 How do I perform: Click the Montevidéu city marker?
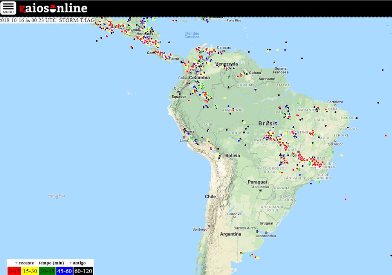[x=267, y=233]
